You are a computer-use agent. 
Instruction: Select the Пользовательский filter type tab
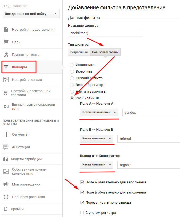tap(105, 52)
